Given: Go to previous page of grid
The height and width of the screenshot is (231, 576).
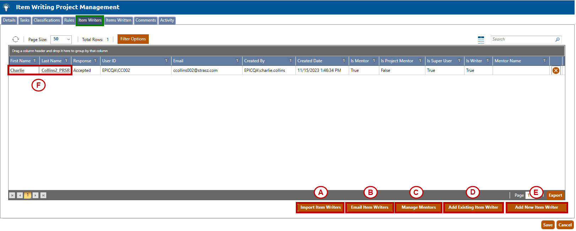Looking at the screenshot, I should (20, 195).
